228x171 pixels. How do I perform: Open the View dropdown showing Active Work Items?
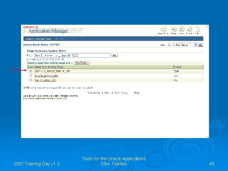(x=182, y=45)
